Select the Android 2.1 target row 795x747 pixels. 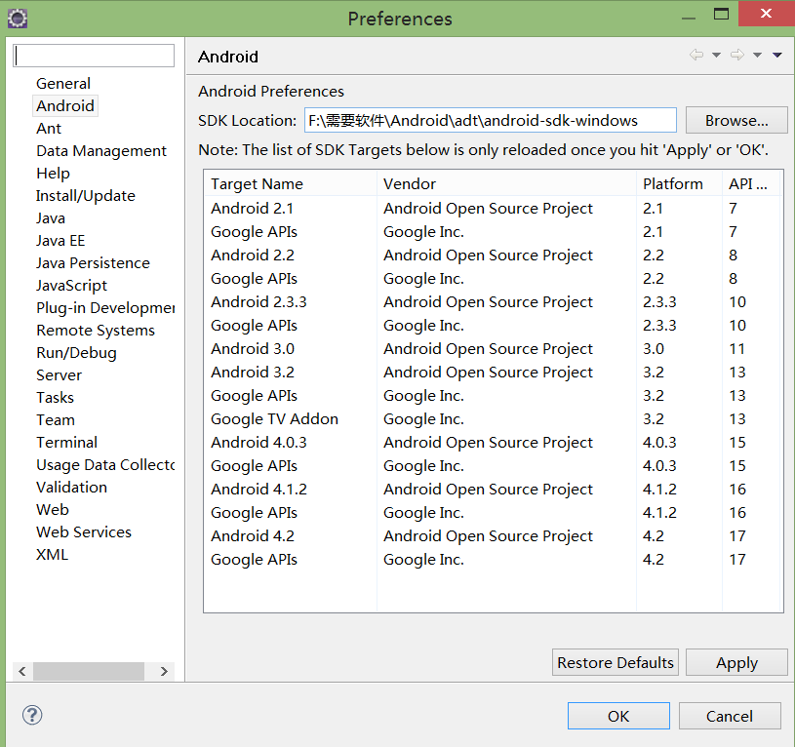pyautogui.click(x=493, y=209)
